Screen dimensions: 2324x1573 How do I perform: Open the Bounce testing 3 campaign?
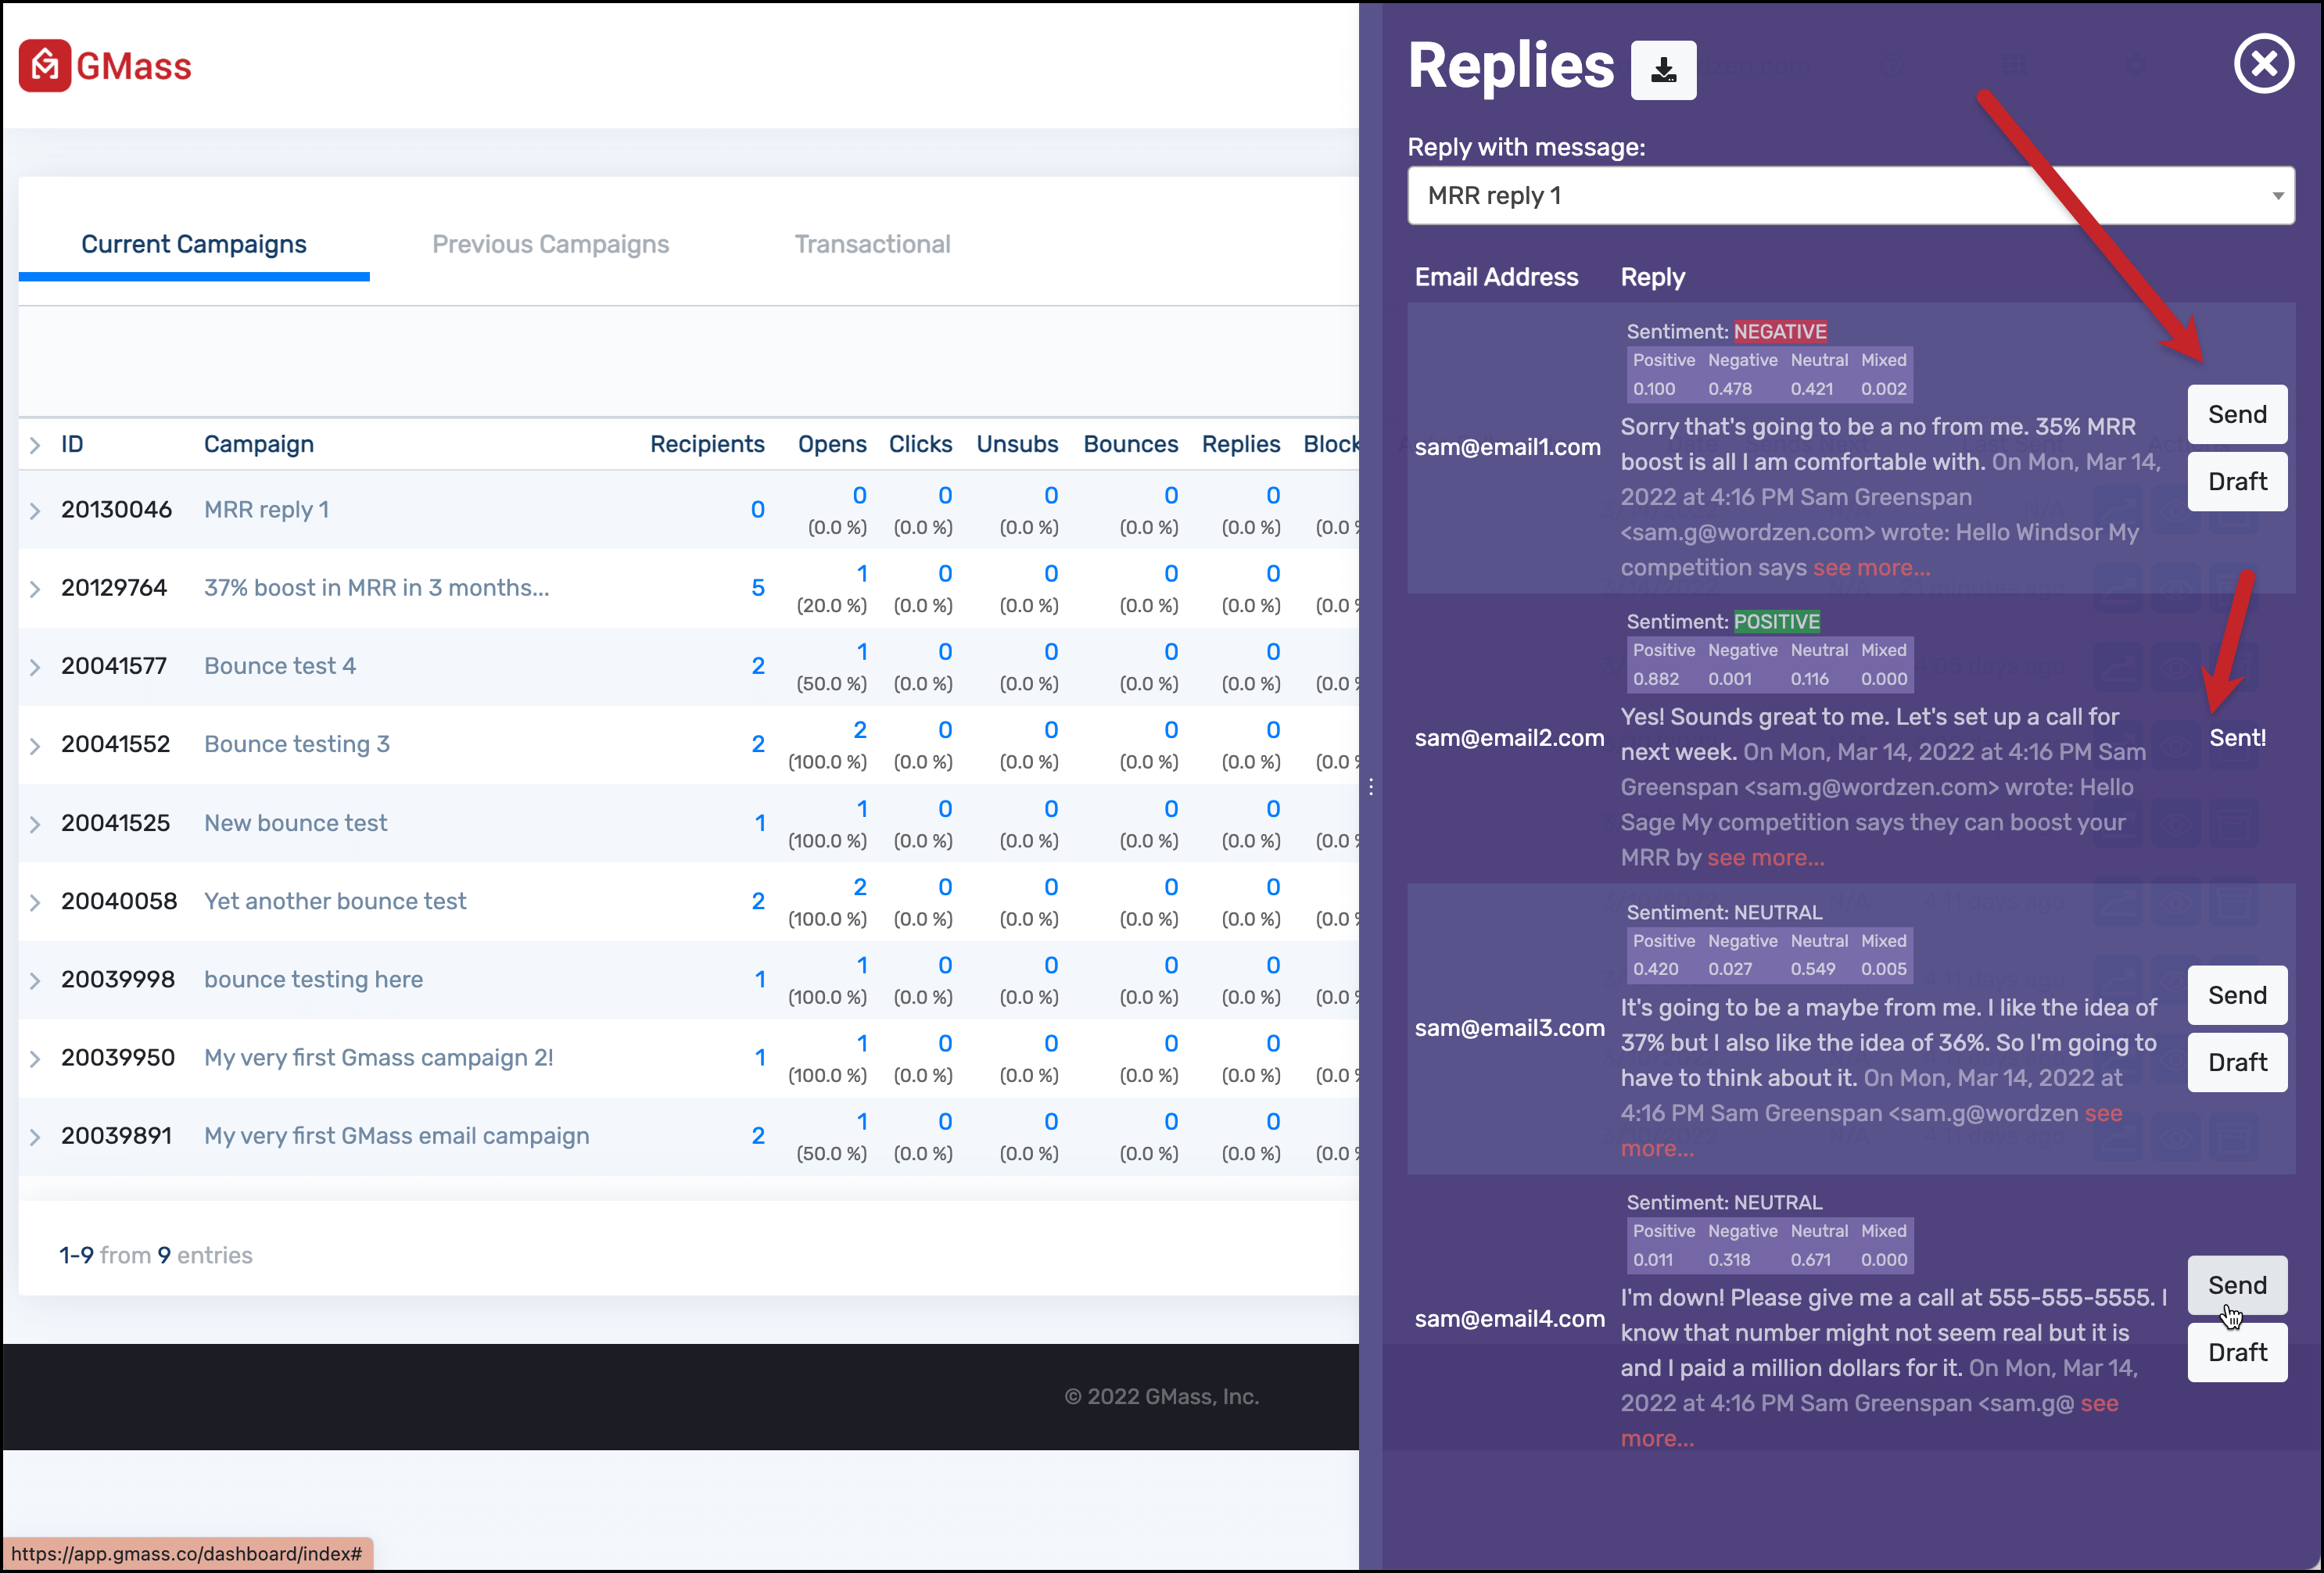297,744
